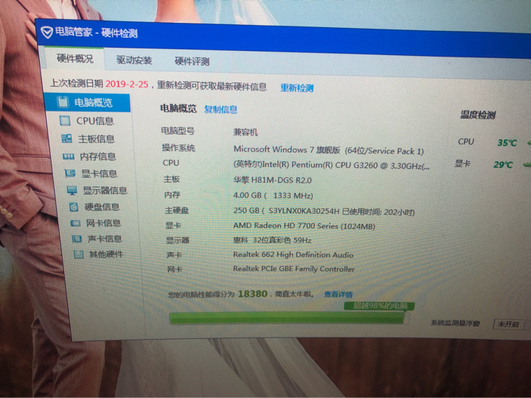Click the 电脑管家 shield logo icon
This screenshot has width=531, height=398.
pyautogui.click(x=46, y=32)
